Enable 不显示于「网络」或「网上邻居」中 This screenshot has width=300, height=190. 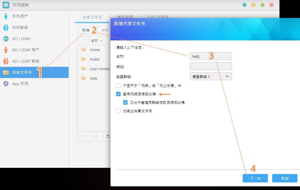[118, 86]
